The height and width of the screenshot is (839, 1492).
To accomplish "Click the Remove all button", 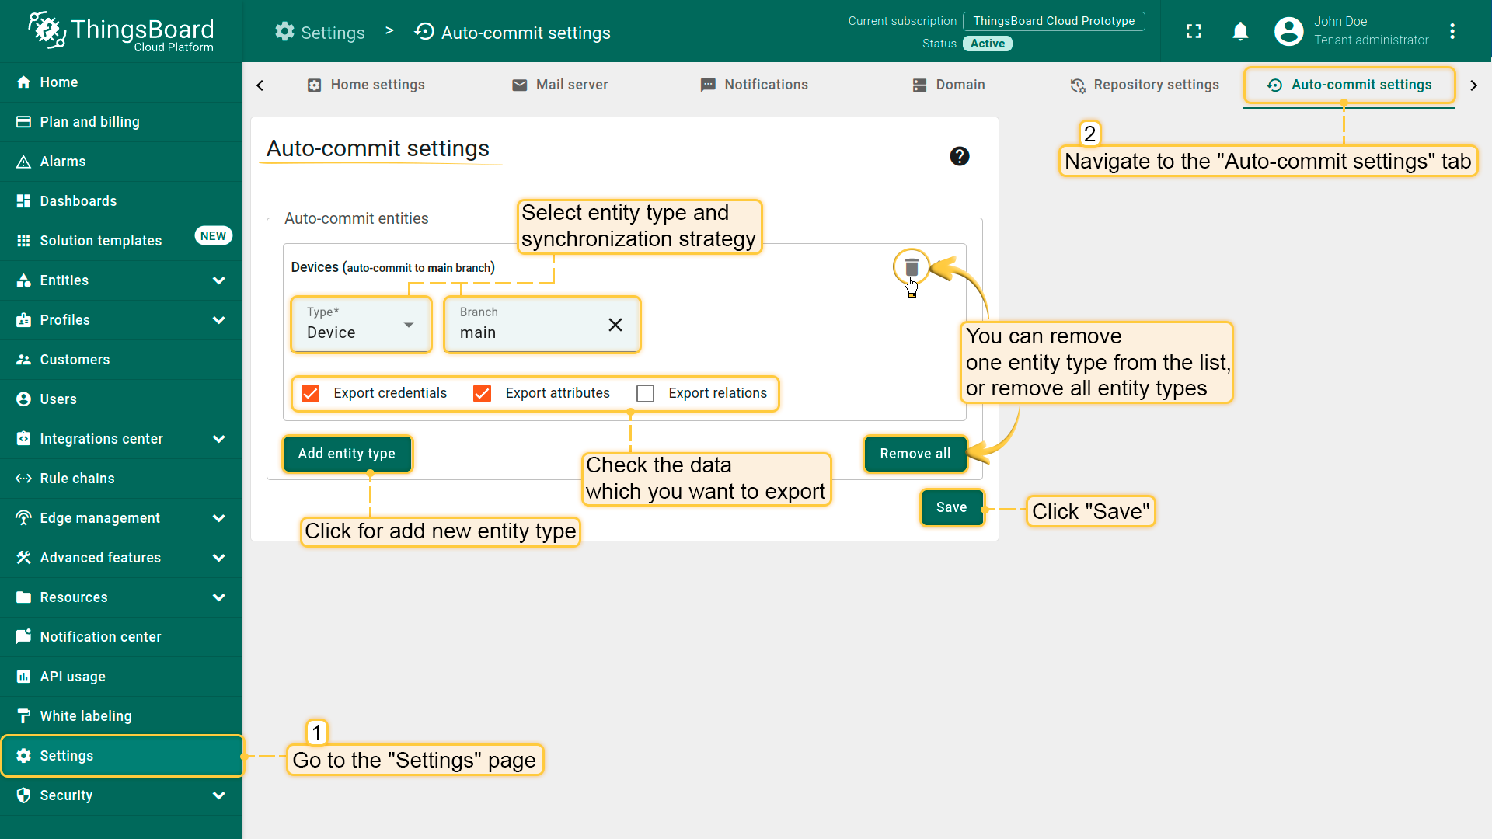I will point(915,454).
